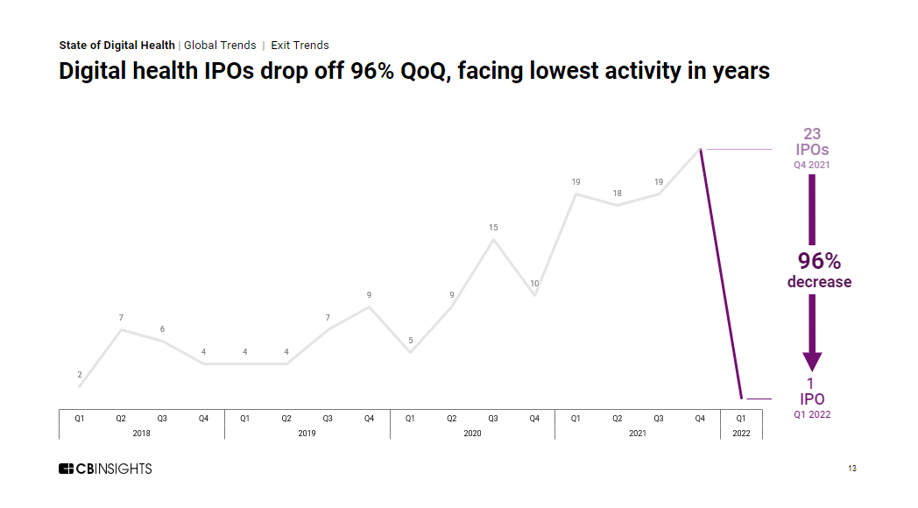Select the 2022 year axis label
This screenshot has height=508, width=918.
(741, 433)
